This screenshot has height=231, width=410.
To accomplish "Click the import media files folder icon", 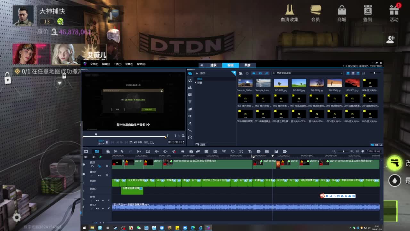I will (241, 73).
